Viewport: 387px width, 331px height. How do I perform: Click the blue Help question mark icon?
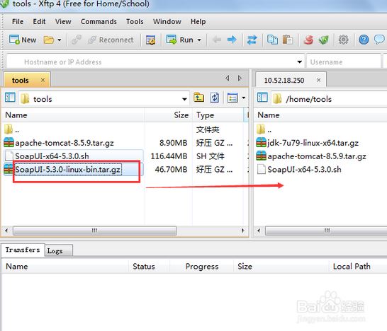click(x=364, y=40)
